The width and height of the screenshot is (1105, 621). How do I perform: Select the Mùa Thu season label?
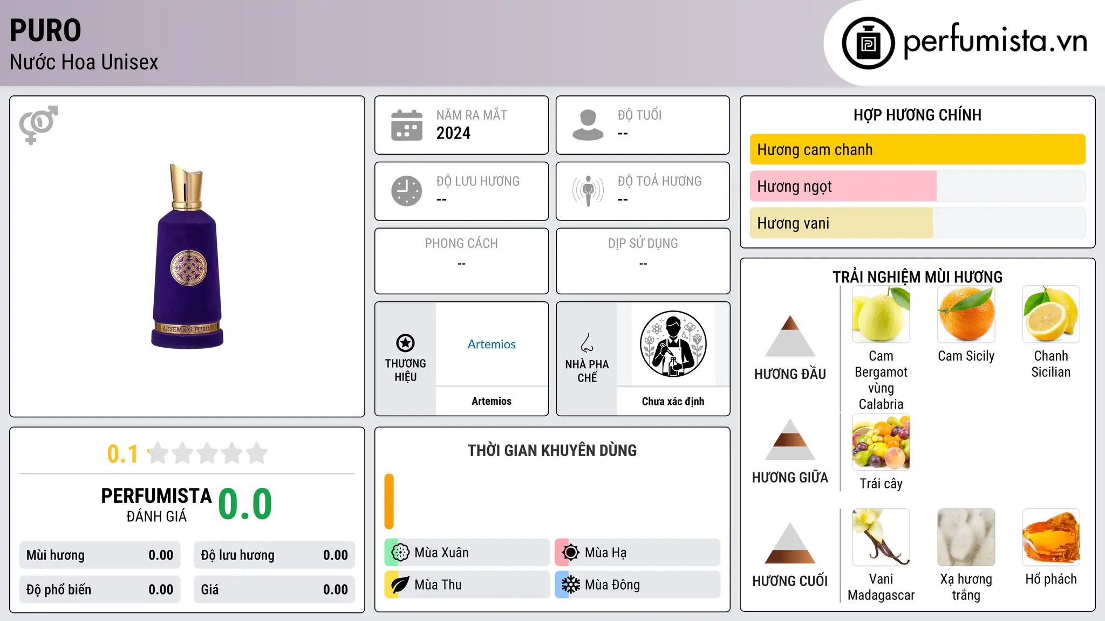[x=438, y=585]
